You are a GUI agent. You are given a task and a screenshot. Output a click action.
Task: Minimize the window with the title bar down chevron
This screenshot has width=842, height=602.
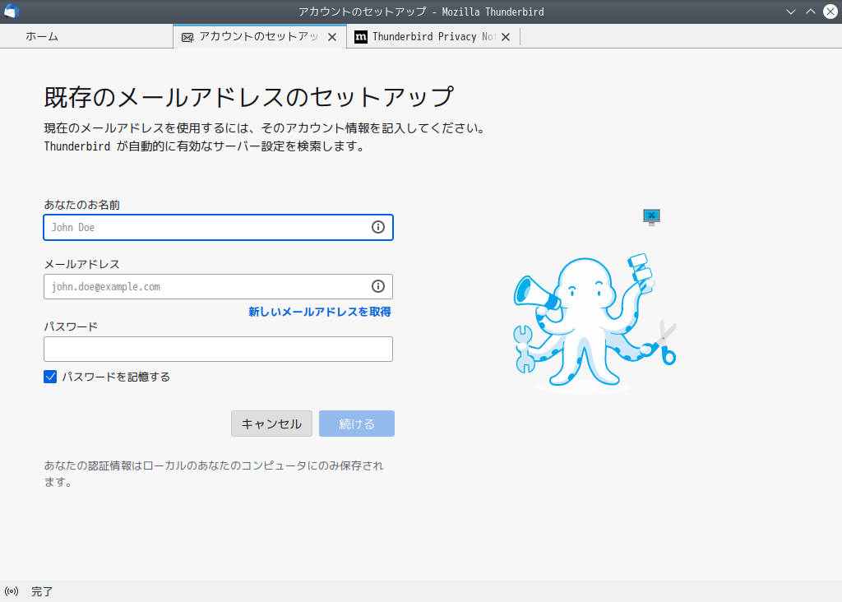pos(790,12)
